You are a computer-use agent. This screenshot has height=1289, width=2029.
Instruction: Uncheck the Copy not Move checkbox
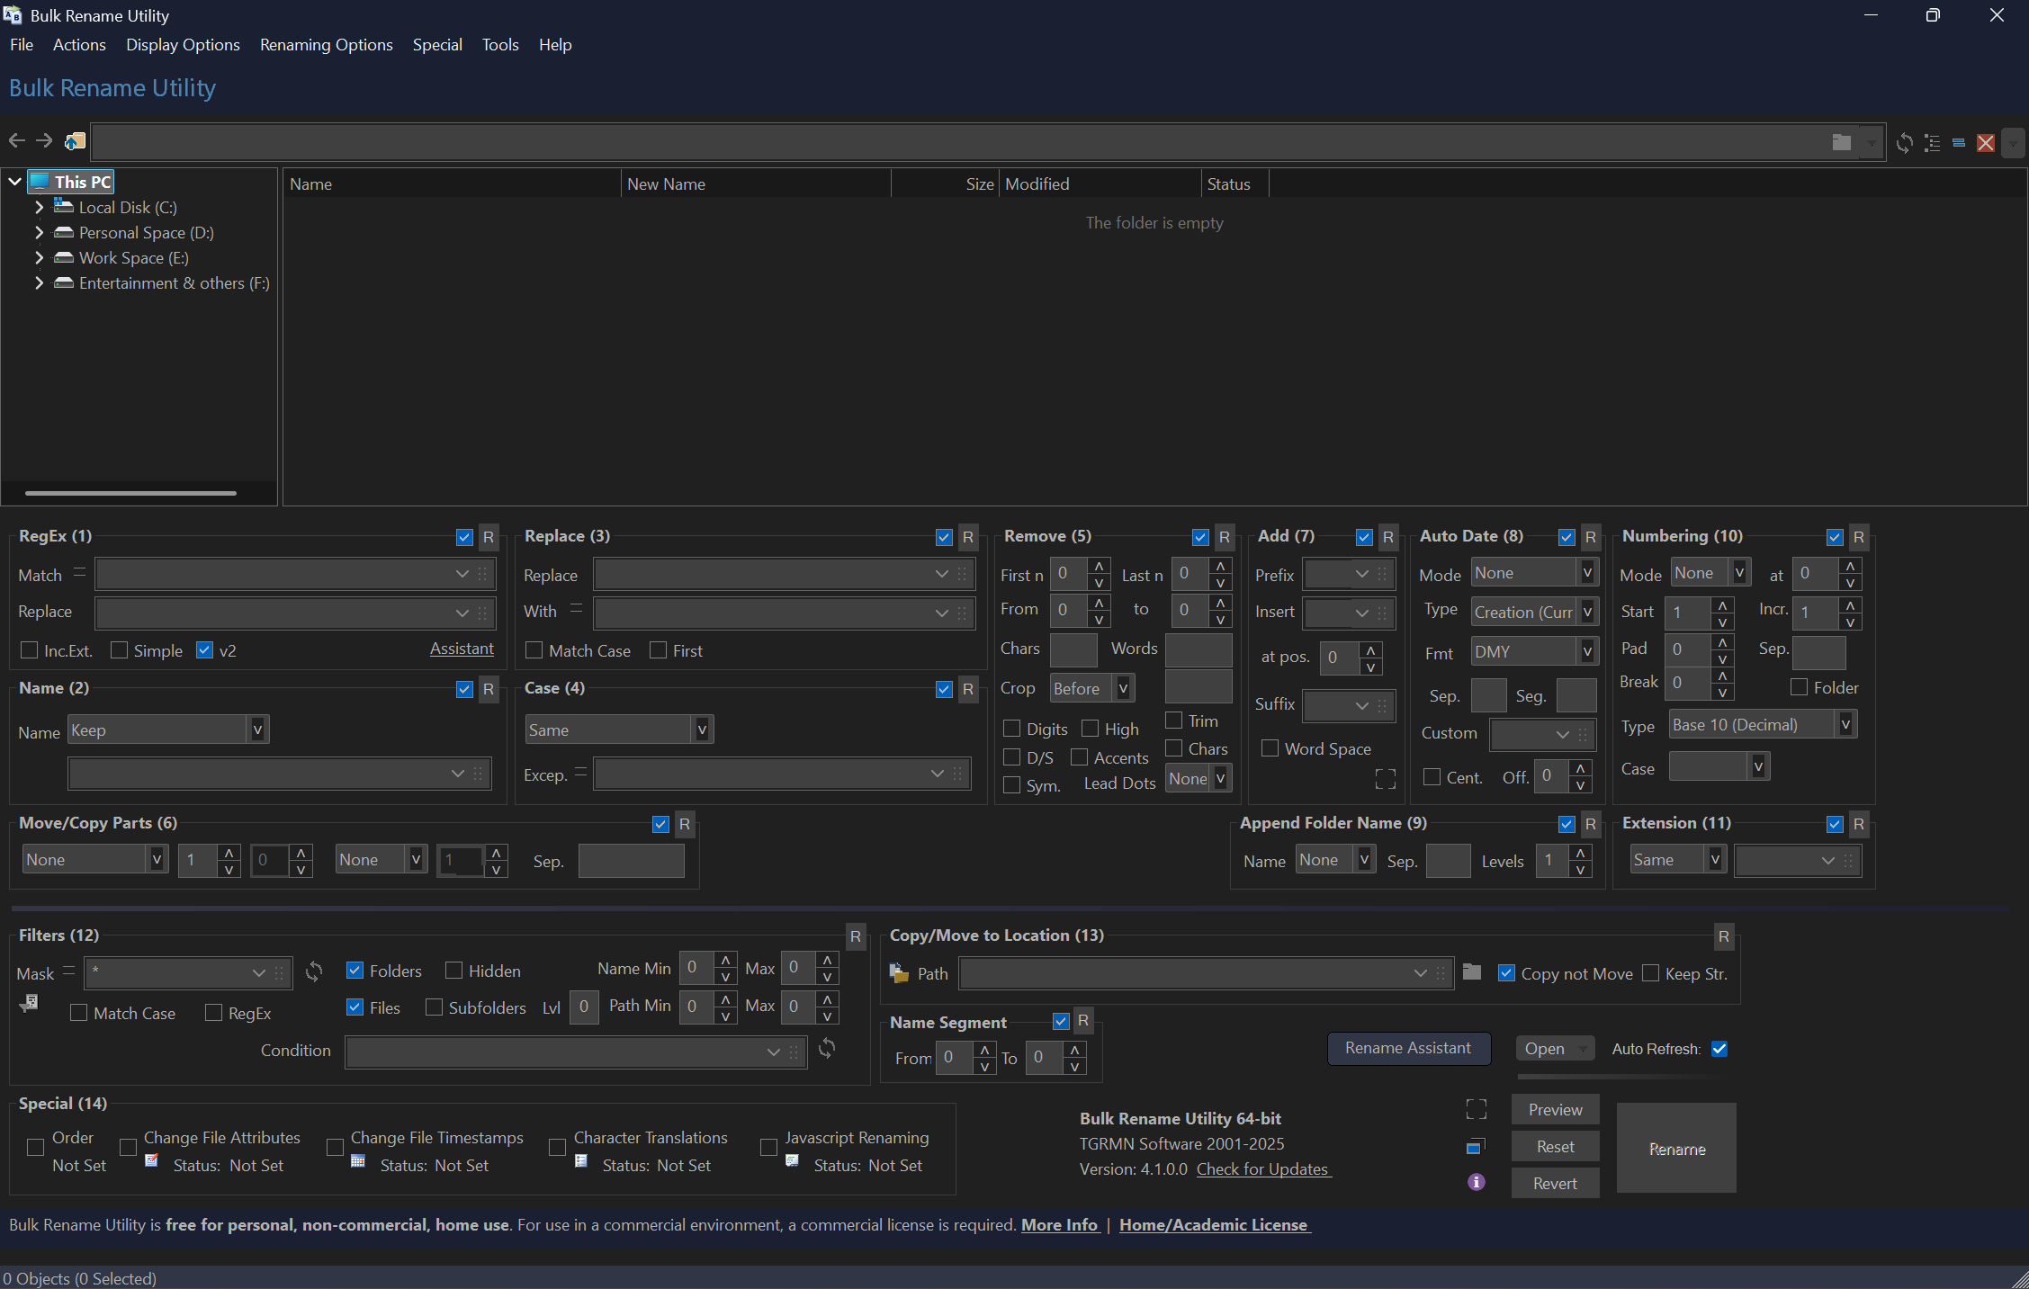point(1506,973)
